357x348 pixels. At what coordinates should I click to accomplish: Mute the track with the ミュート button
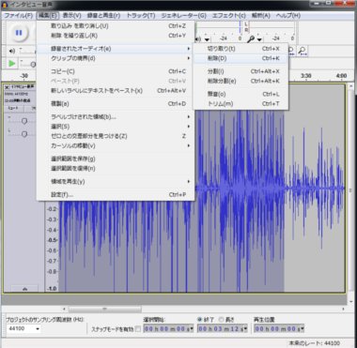[x=13, y=108]
